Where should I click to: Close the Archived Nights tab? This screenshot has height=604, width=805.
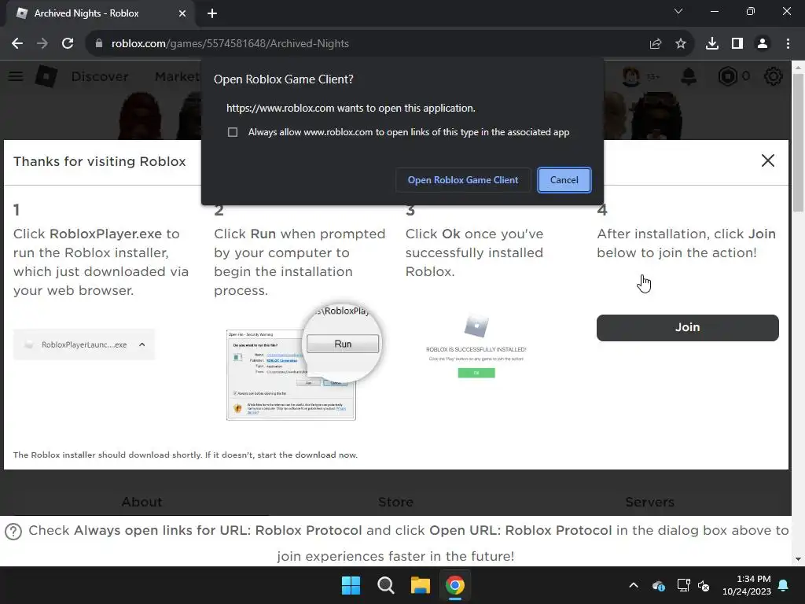[x=182, y=13]
